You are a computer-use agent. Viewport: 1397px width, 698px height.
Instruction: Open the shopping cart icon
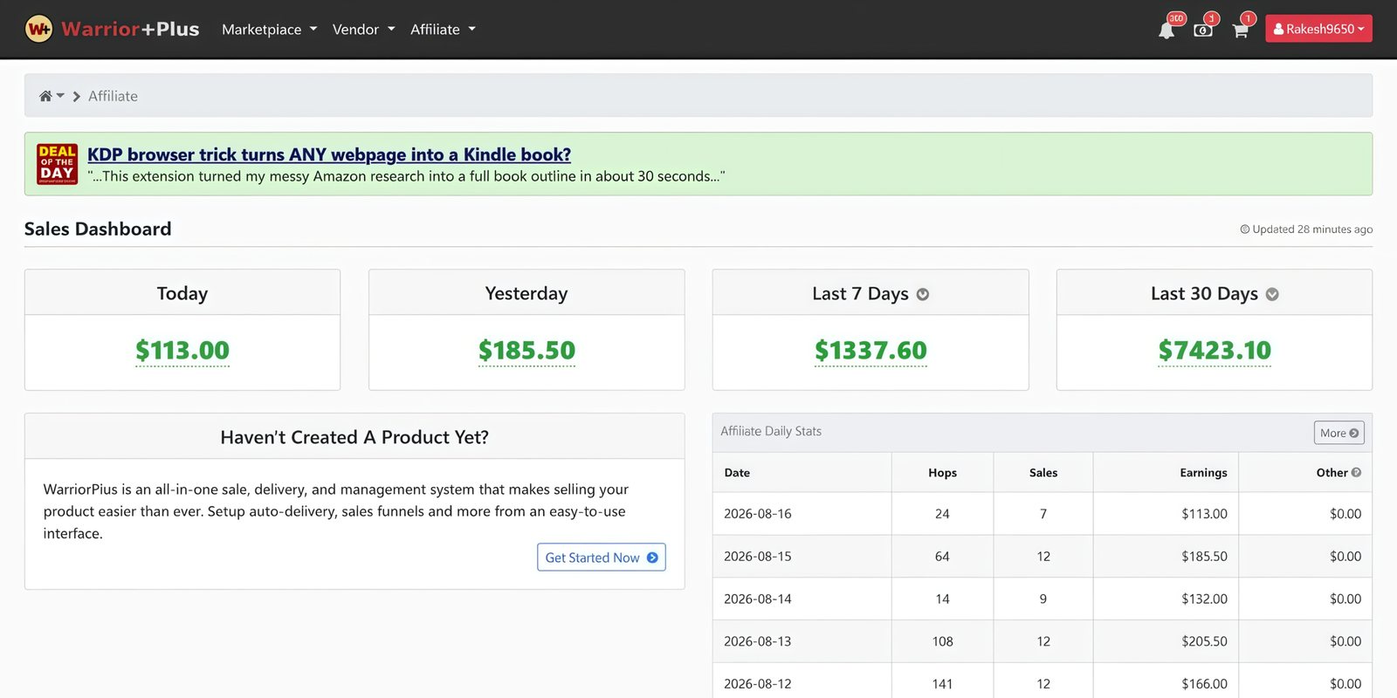pos(1240,31)
